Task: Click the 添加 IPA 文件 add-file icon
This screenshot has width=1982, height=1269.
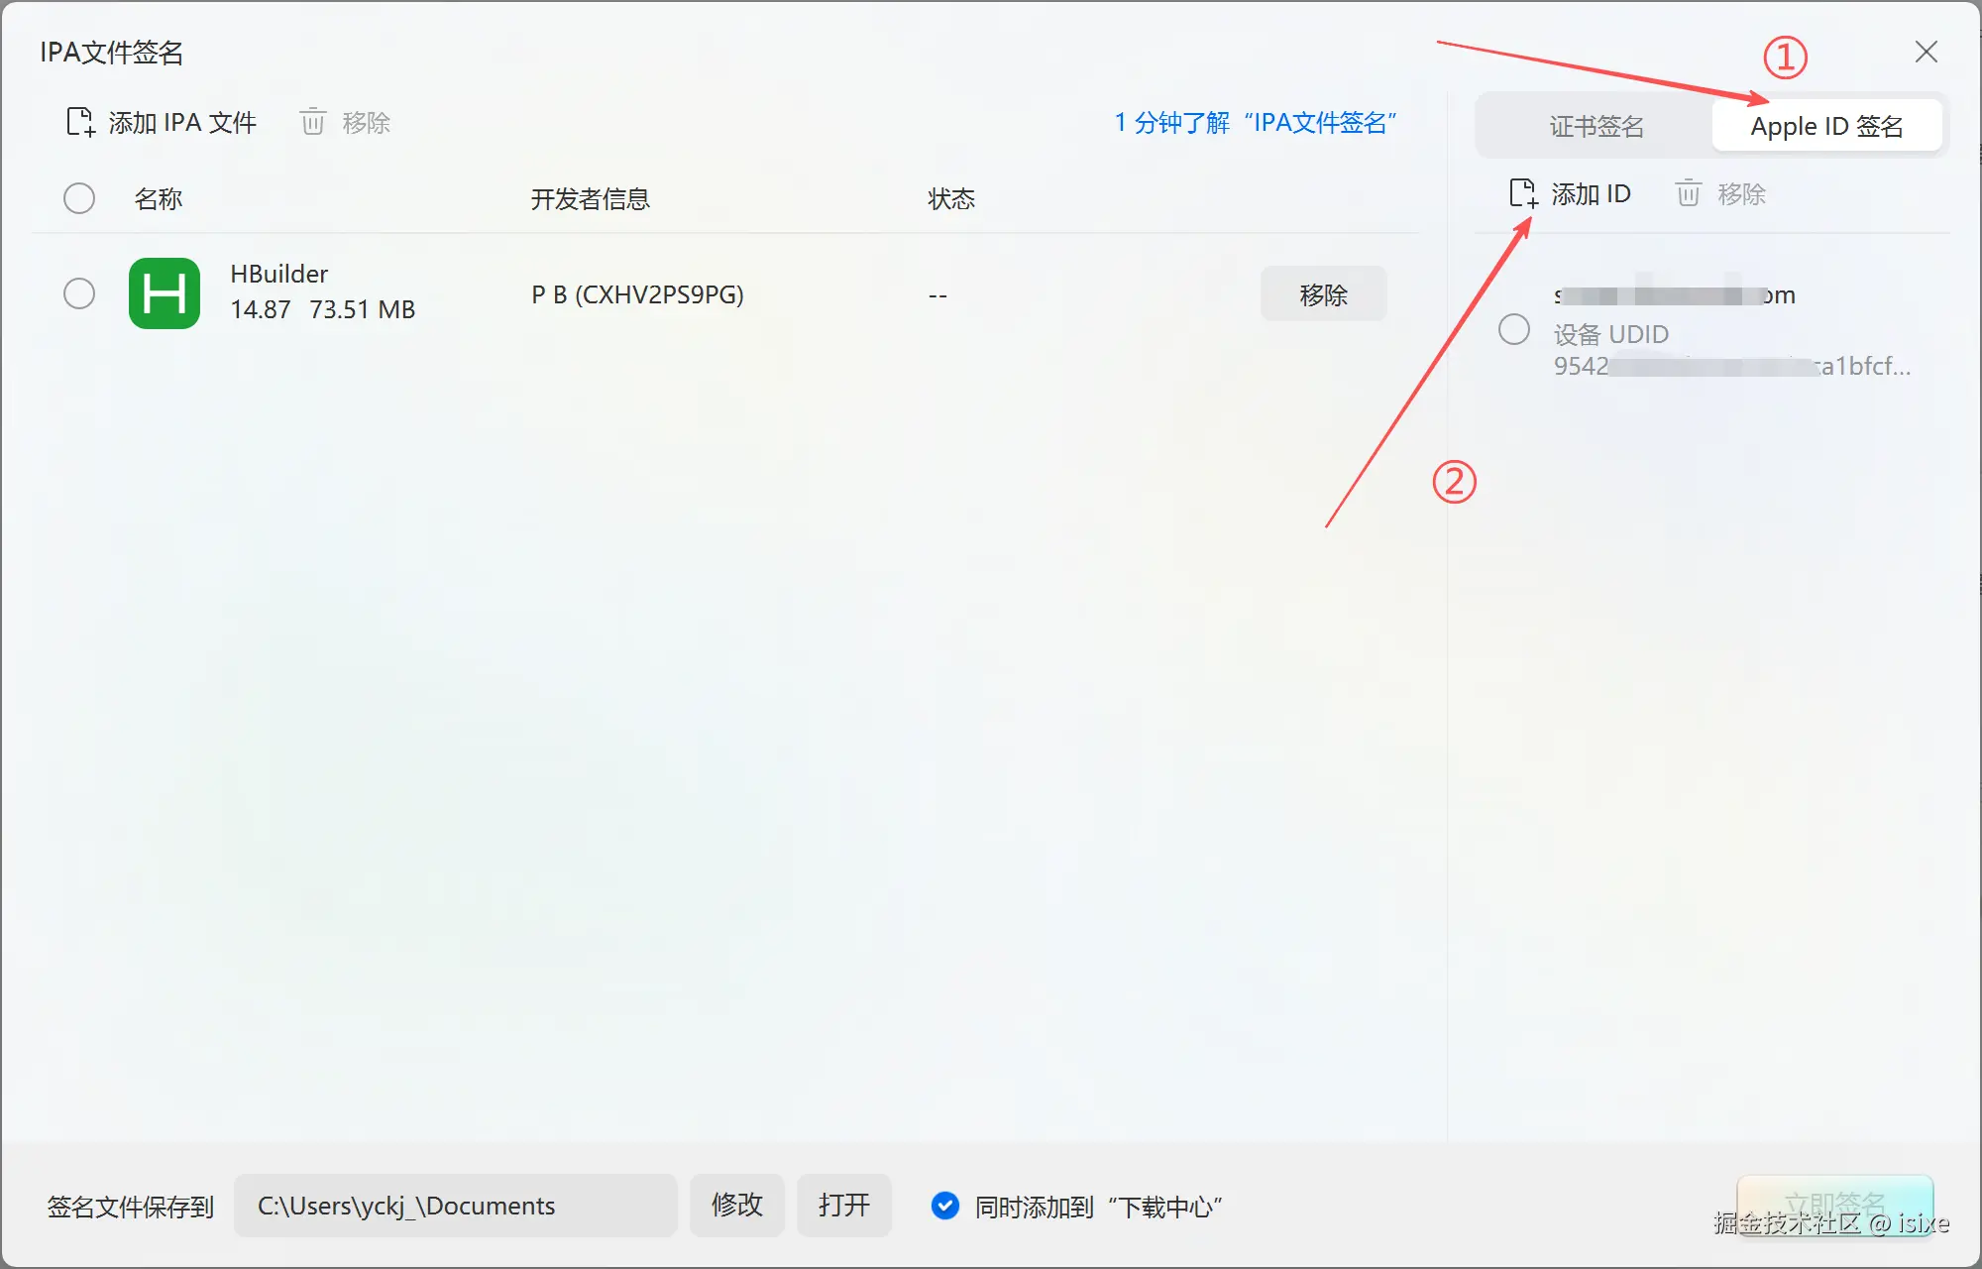Action: (78, 121)
